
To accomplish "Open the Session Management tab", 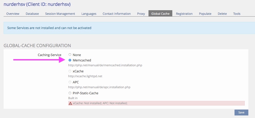I will [x=60, y=14].
